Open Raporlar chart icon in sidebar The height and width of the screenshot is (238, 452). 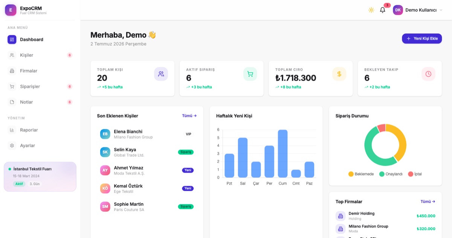point(12,130)
